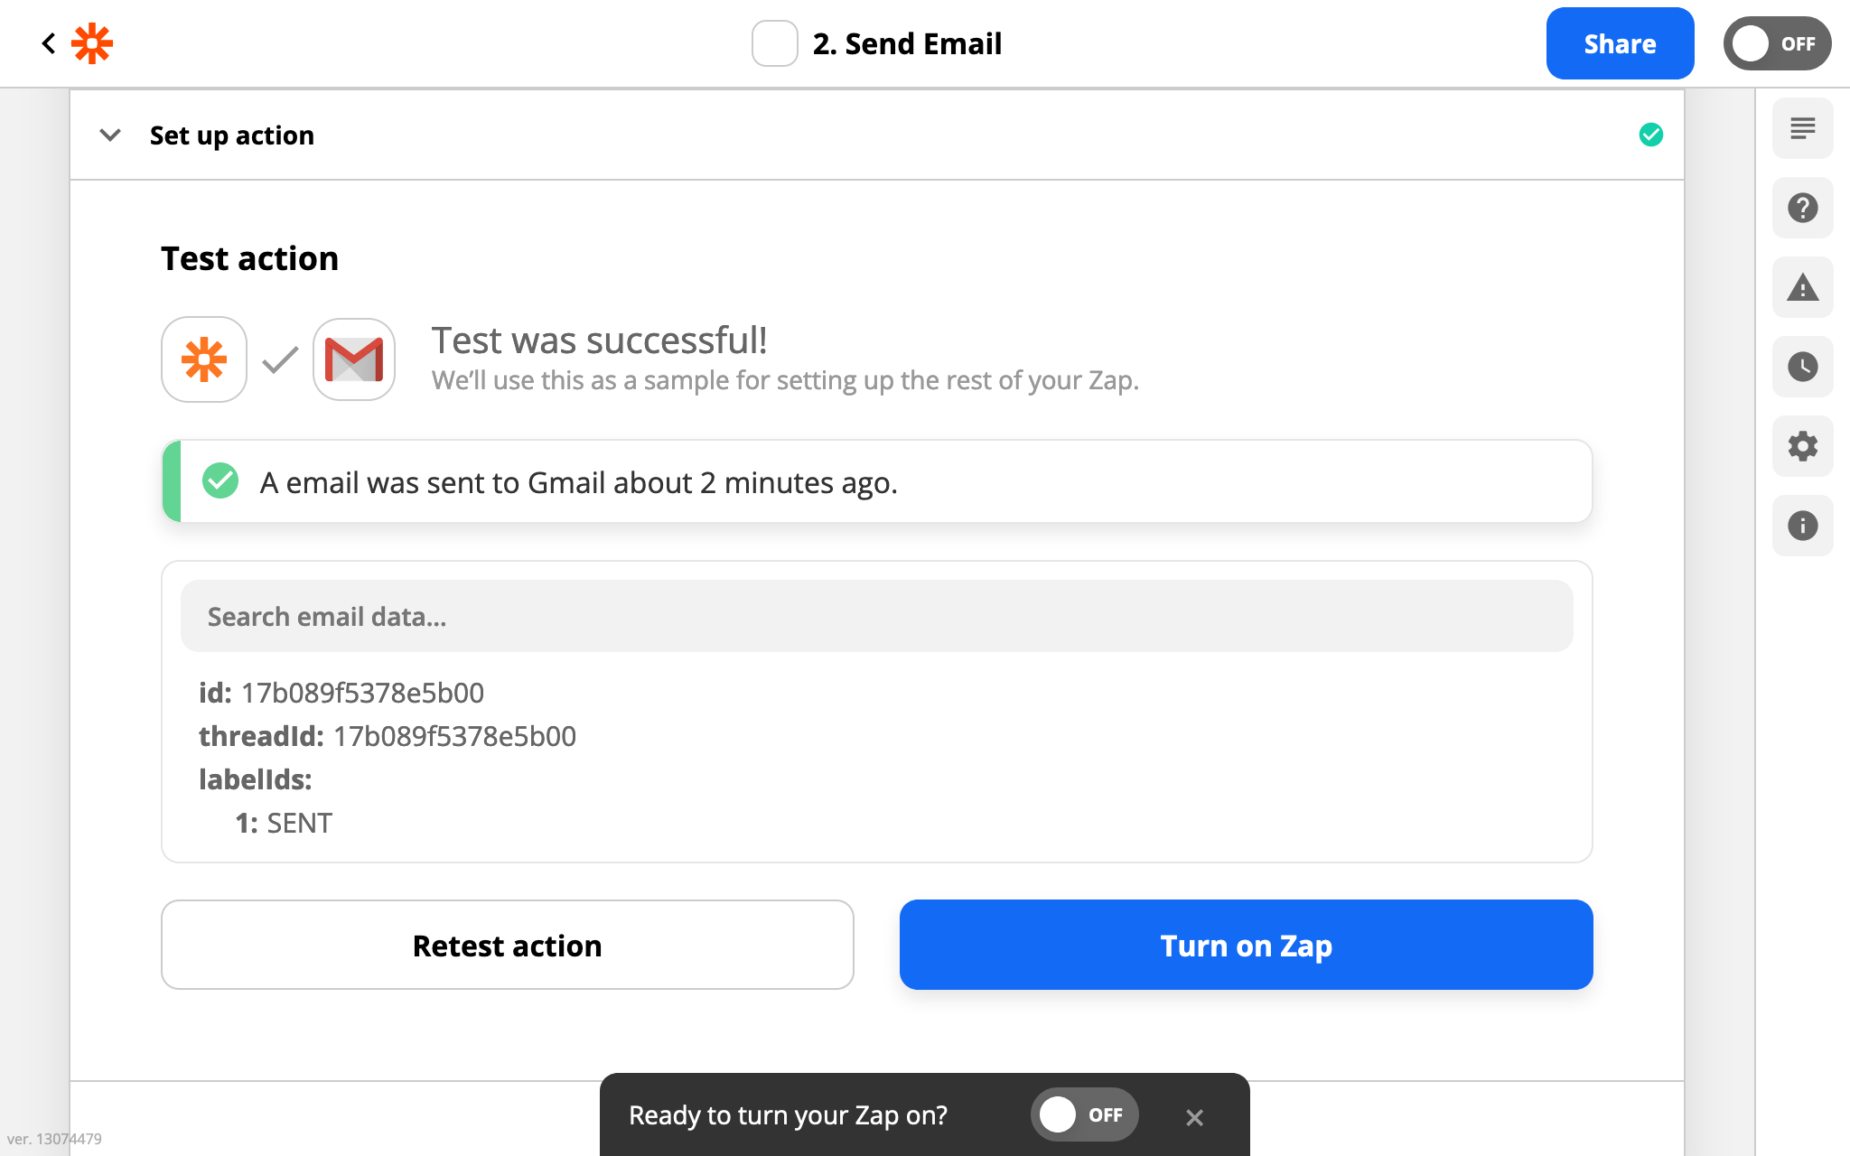Screen dimensions: 1850x1156
Task: Select the 'Retest action' button
Action: point(508,946)
